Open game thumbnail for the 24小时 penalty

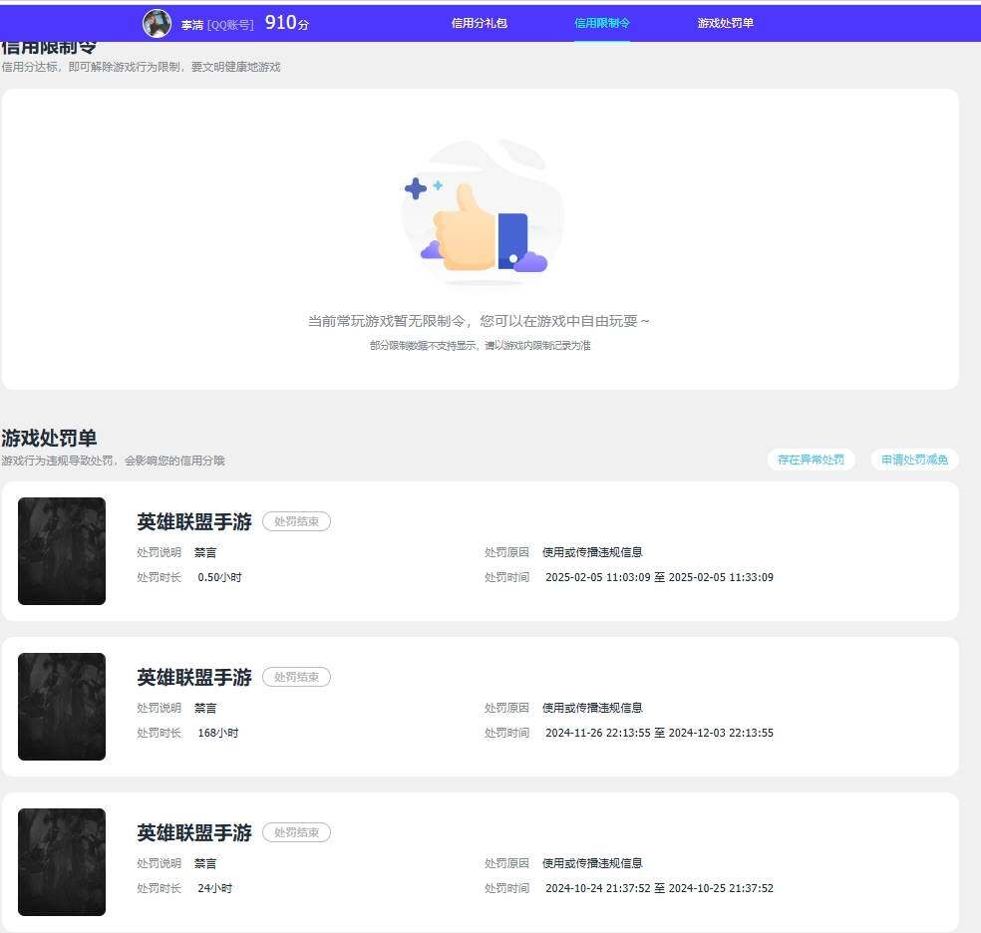click(x=62, y=862)
